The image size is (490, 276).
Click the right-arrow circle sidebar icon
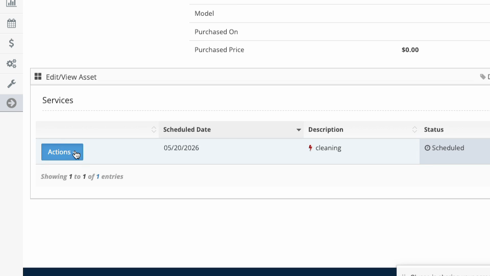point(11,103)
